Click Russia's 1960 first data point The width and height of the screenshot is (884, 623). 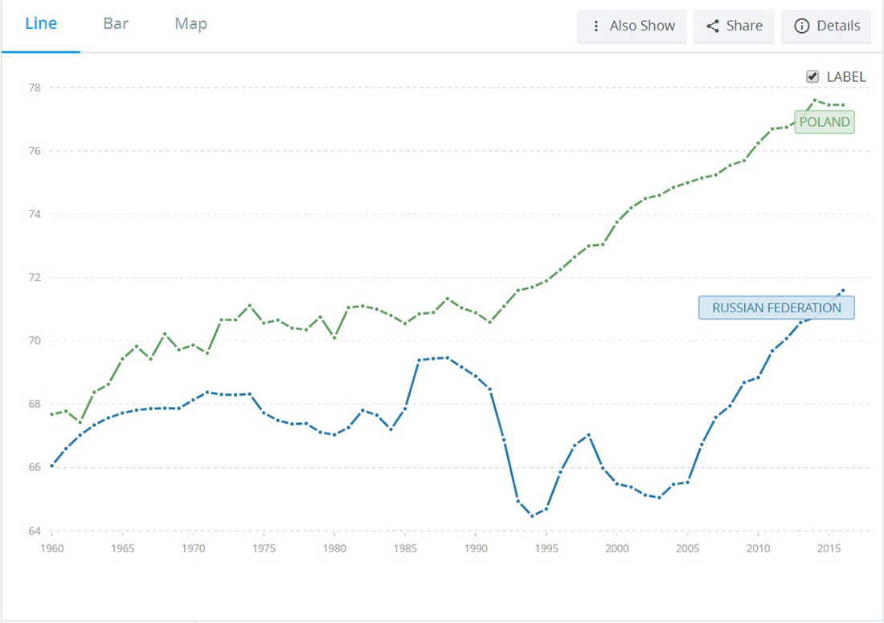(52, 466)
